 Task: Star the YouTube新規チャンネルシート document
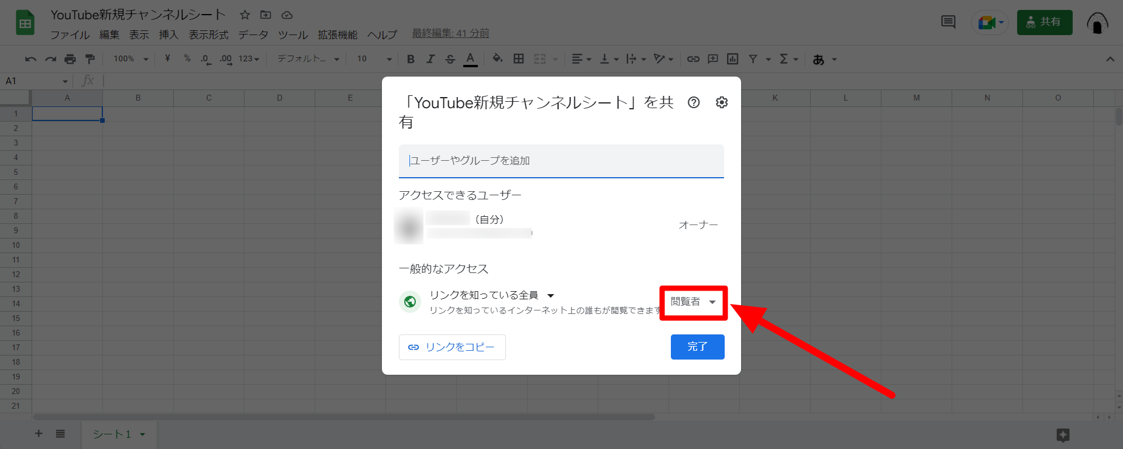point(245,15)
